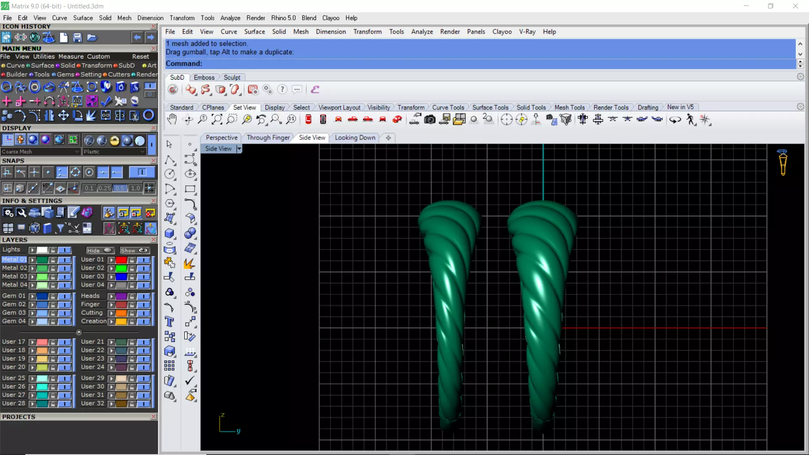Select the Text object tool
The image size is (809, 455).
coord(169,322)
